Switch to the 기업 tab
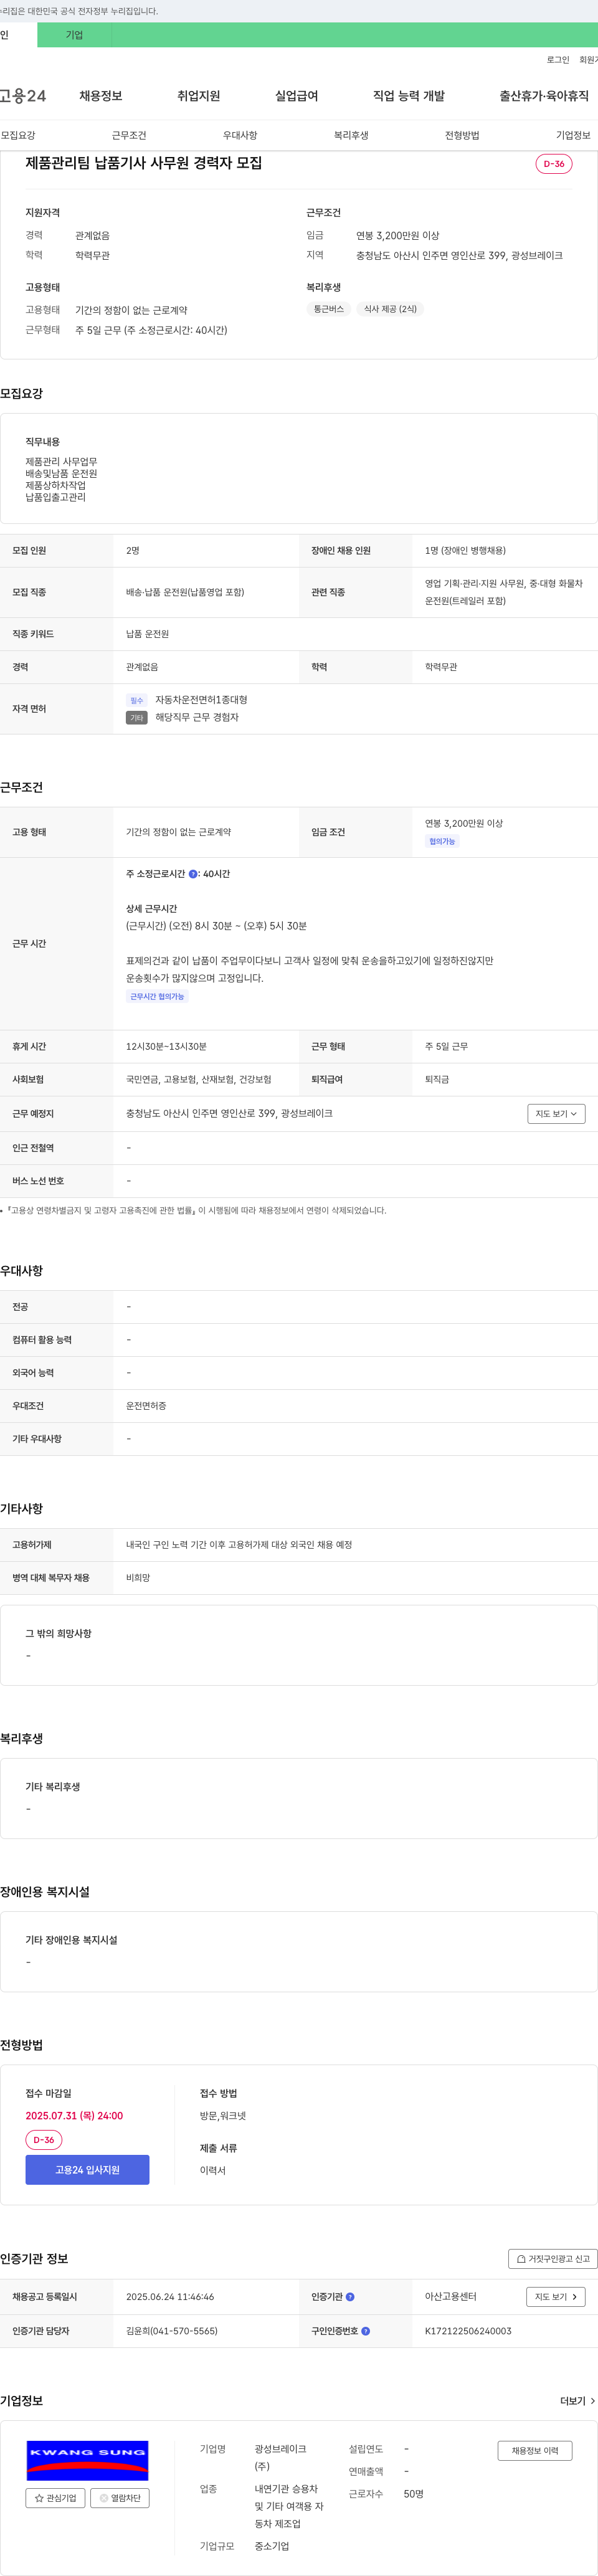The image size is (598, 2576). click(x=74, y=35)
